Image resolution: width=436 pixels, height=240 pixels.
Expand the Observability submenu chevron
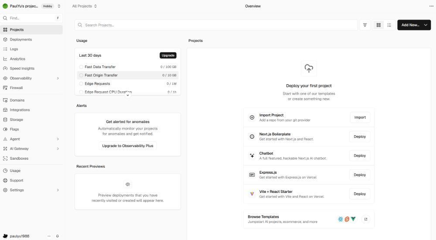tap(58, 78)
